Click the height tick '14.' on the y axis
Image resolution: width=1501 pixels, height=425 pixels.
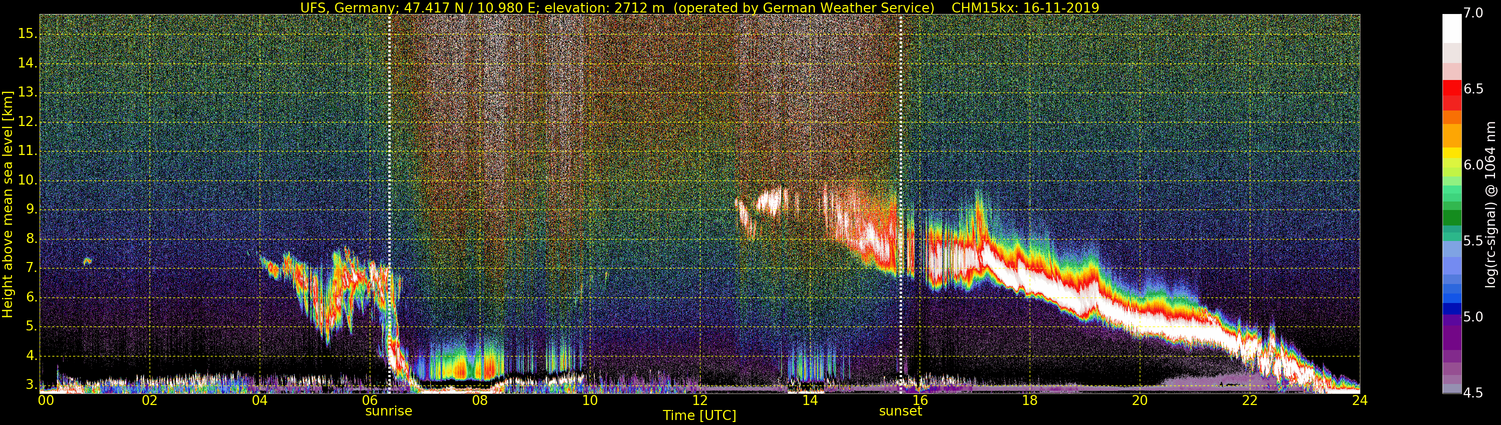point(28,63)
